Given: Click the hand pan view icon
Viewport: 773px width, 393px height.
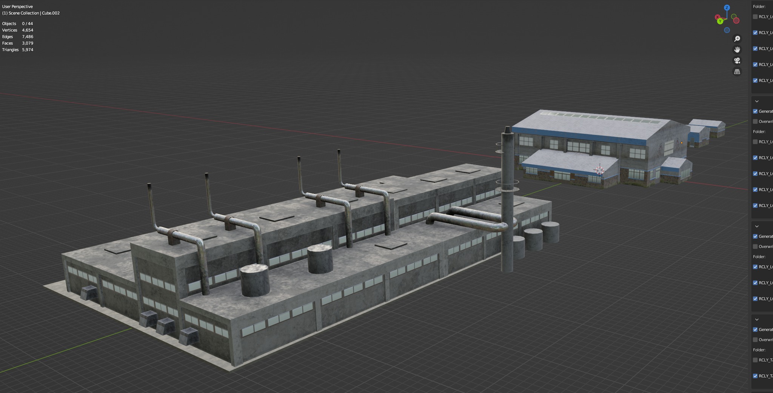Looking at the screenshot, I should [x=737, y=49].
